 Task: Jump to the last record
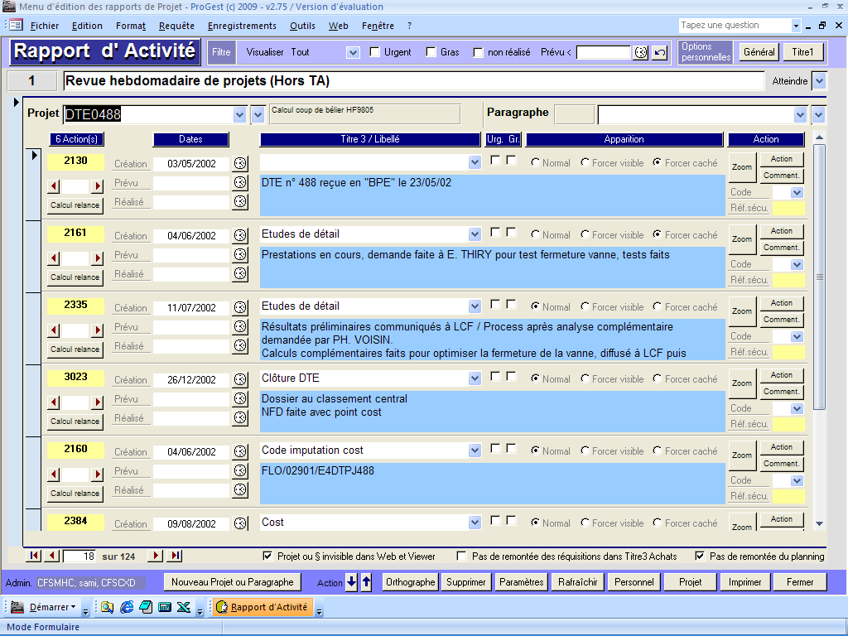pyautogui.click(x=176, y=556)
